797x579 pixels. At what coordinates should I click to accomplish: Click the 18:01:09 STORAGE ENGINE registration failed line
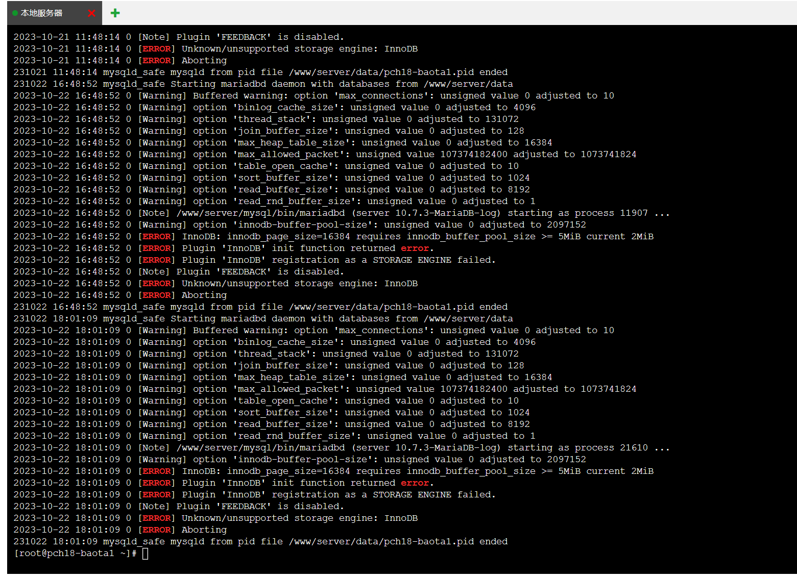click(x=255, y=495)
